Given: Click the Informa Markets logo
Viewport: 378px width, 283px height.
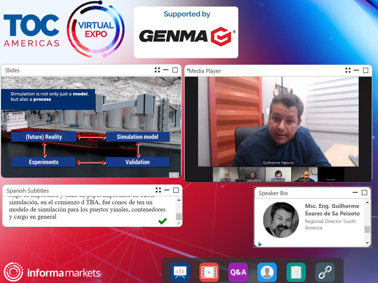Looking at the screenshot, I should click(x=52, y=272).
